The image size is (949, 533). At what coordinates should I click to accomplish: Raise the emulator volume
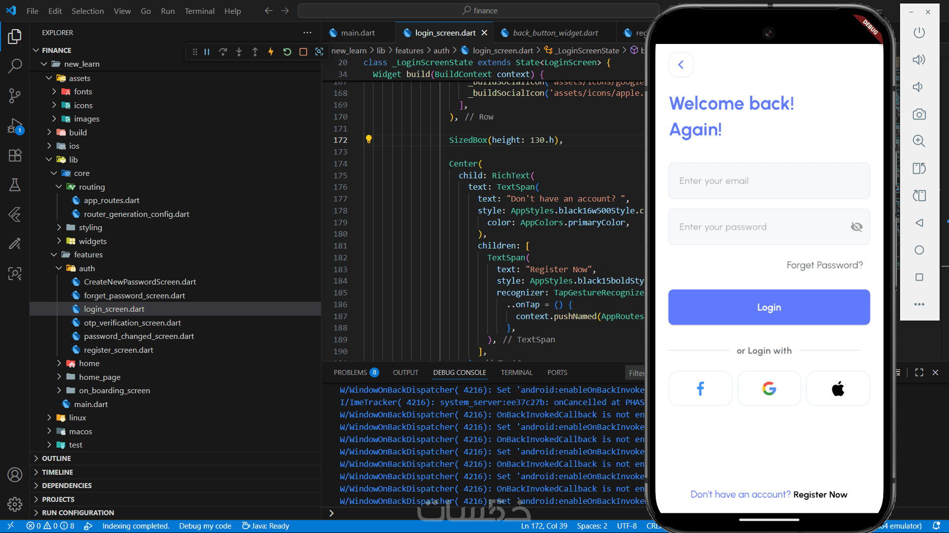(919, 60)
